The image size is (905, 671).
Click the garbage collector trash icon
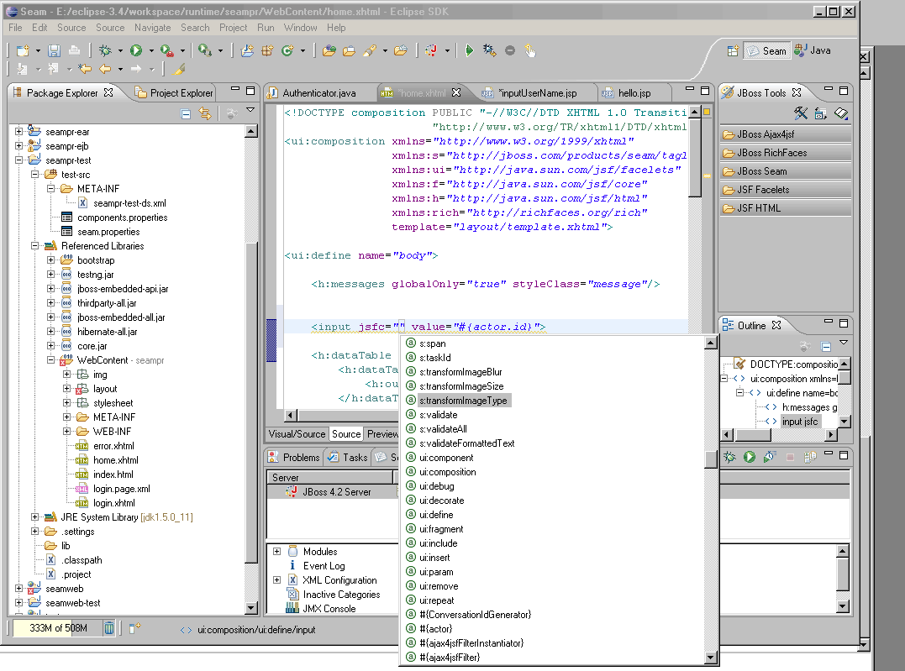click(x=109, y=627)
